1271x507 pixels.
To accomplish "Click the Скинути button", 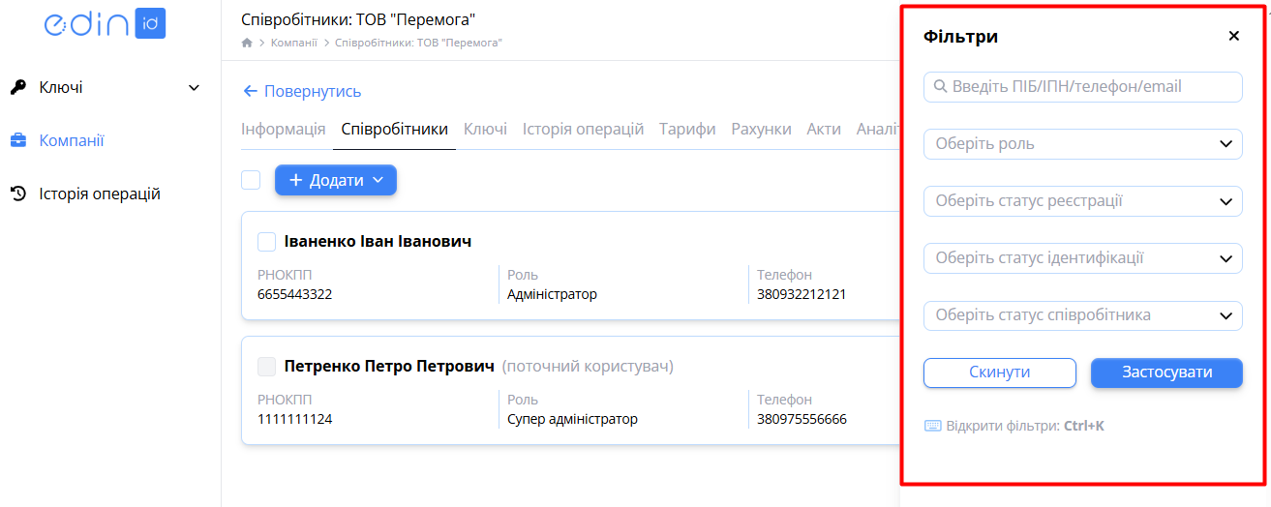I will coord(1000,373).
